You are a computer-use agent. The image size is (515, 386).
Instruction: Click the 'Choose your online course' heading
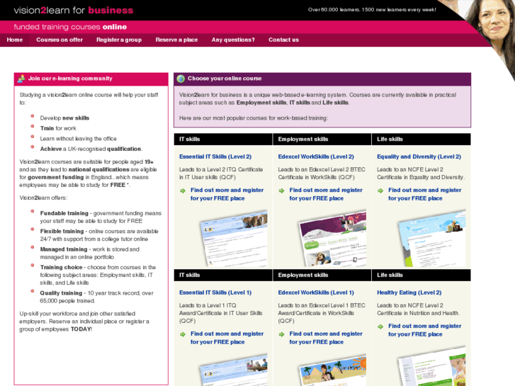[225, 79]
